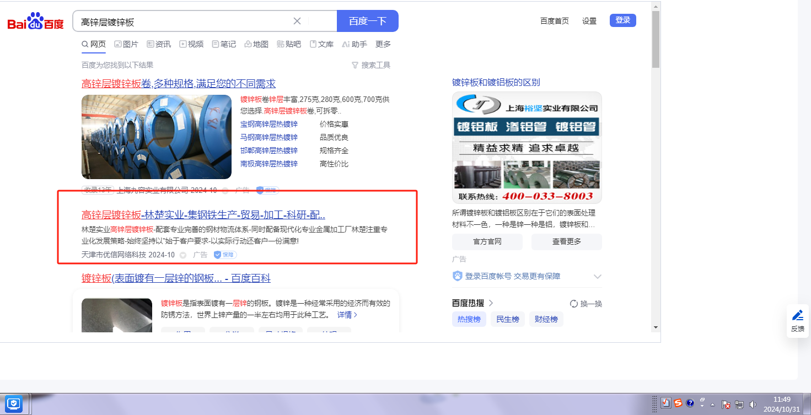Click the 百度热搜 heading
811x415 pixels.
pos(468,303)
